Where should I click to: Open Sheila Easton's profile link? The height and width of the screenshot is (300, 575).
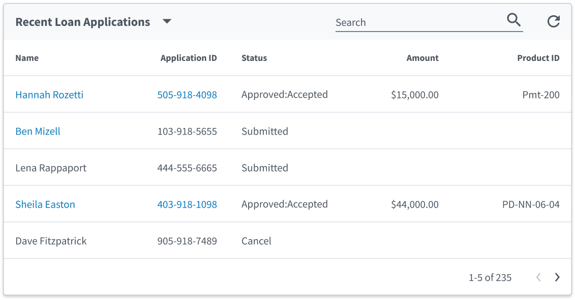[x=45, y=205]
